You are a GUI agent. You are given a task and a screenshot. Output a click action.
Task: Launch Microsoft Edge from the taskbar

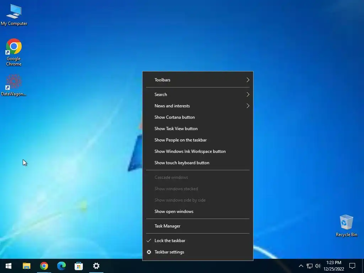coord(61,266)
